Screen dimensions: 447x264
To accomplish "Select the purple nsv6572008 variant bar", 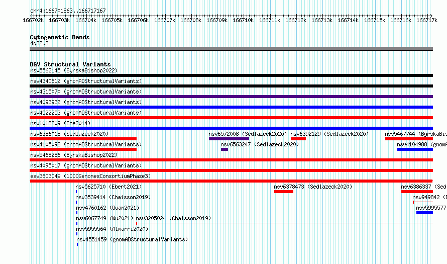I will tap(229, 139).
